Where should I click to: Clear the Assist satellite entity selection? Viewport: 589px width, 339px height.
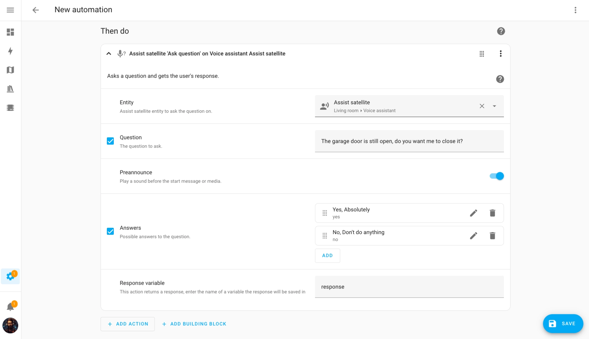pyautogui.click(x=482, y=106)
